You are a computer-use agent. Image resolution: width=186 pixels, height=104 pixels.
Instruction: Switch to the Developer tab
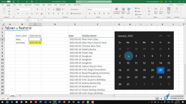point(62,5)
